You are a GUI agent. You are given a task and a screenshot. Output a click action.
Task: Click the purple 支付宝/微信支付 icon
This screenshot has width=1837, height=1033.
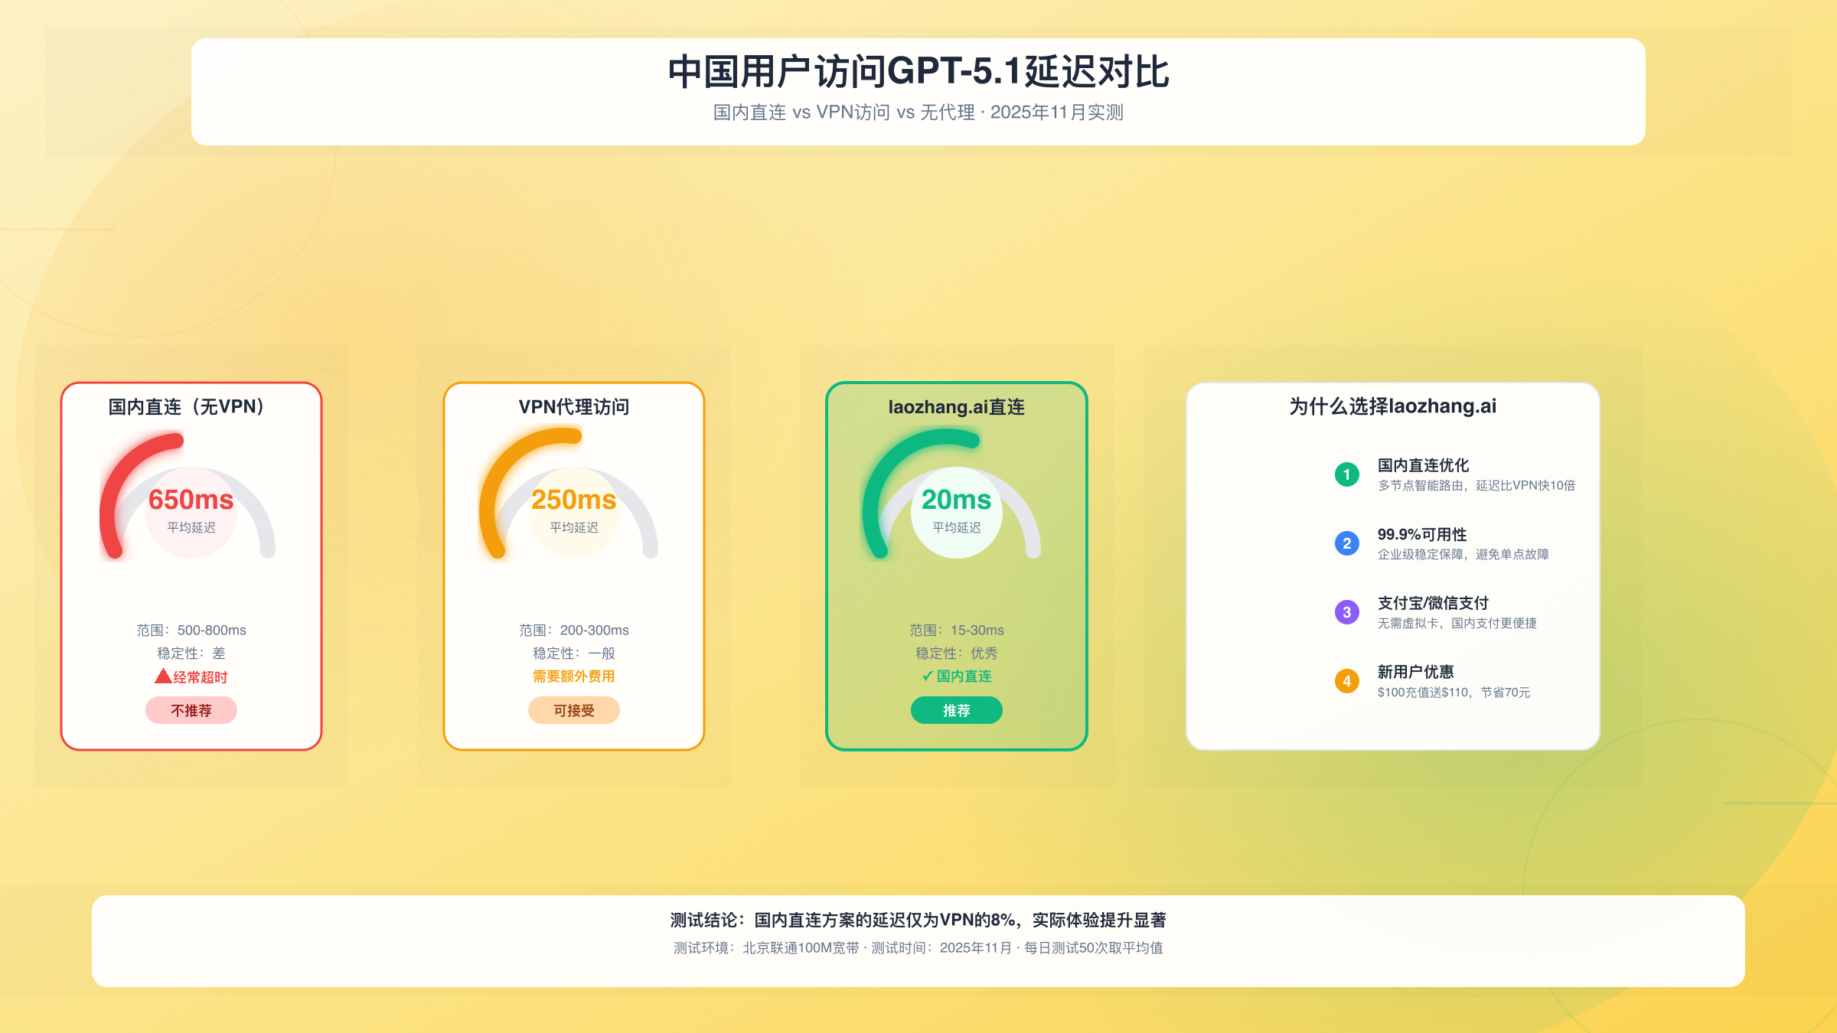1346,612
